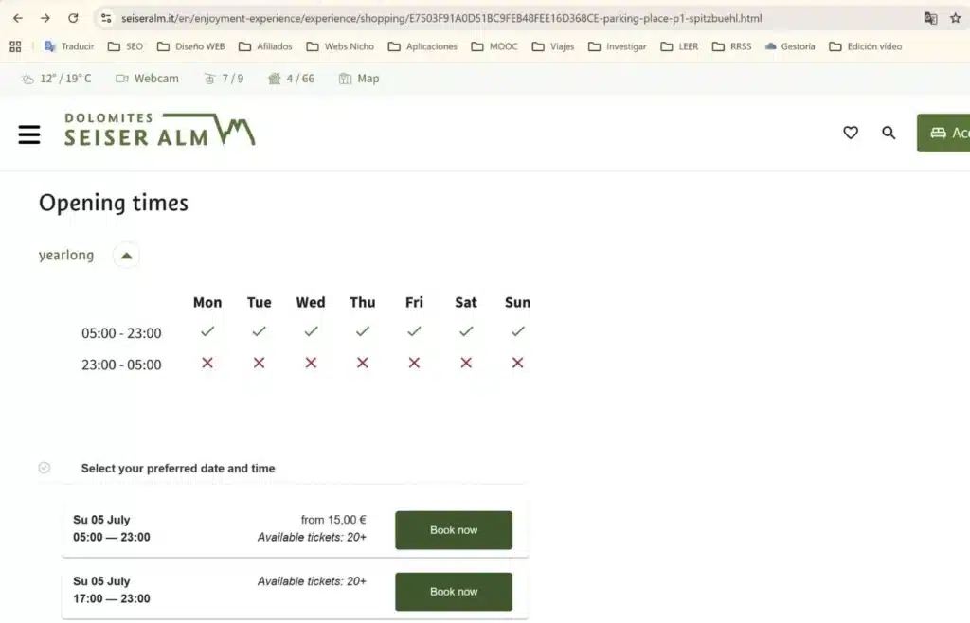Collapse the yearlong opening times
Screen dimensions: 970x623
(x=126, y=256)
